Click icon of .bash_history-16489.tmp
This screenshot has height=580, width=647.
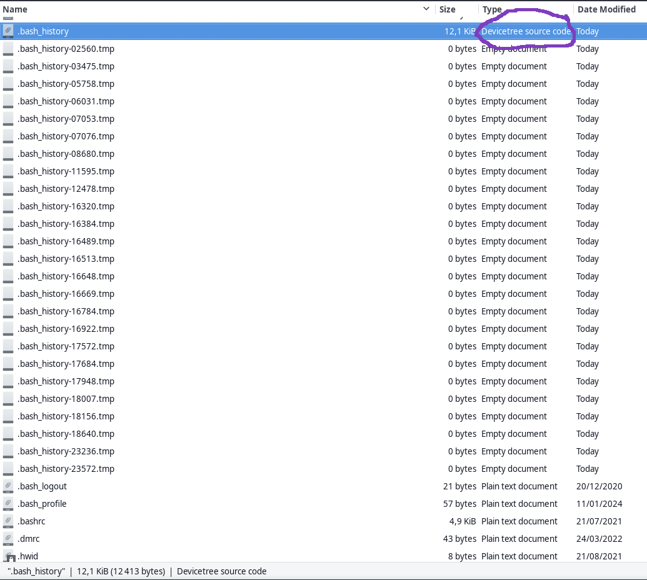pyautogui.click(x=8, y=241)
